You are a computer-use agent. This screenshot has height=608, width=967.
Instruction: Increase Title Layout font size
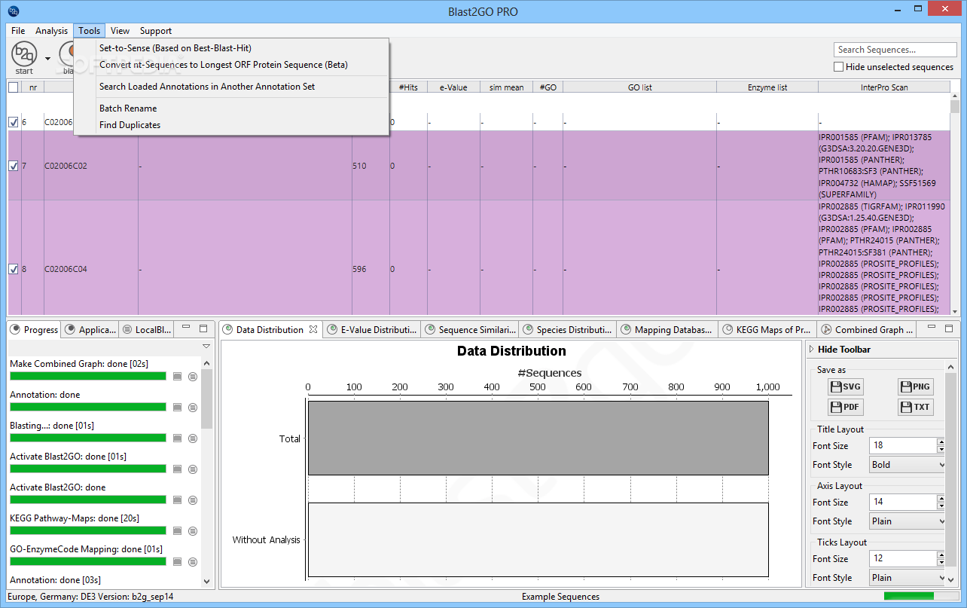point(941,441)
